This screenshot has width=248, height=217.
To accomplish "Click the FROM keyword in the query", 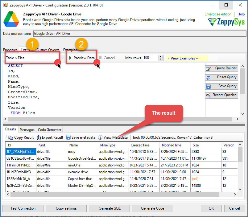I will click(15, 113).
